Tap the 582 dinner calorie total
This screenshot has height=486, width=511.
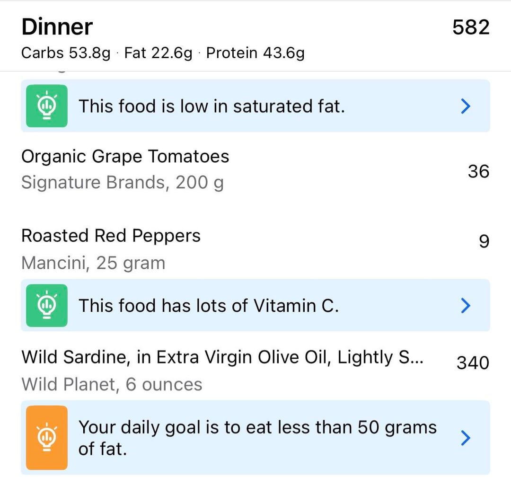(470, 27)
